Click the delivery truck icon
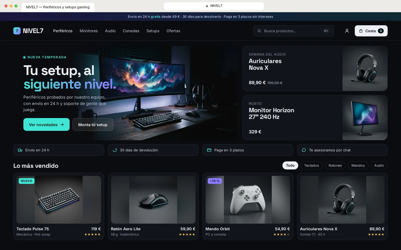The image size is (401, 250). [x=20, y=150]
